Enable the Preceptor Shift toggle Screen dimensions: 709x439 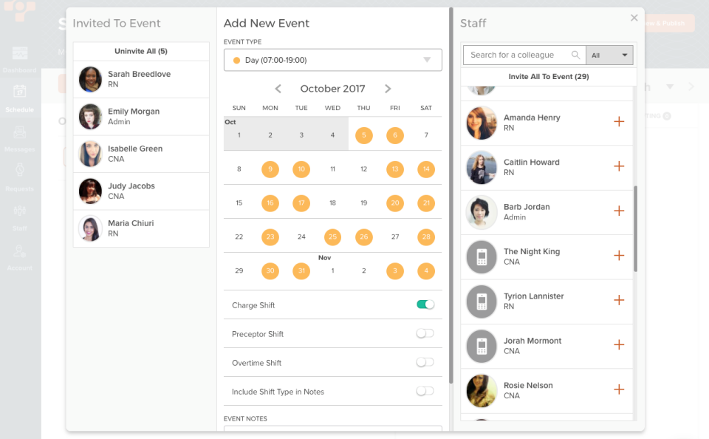425,333
